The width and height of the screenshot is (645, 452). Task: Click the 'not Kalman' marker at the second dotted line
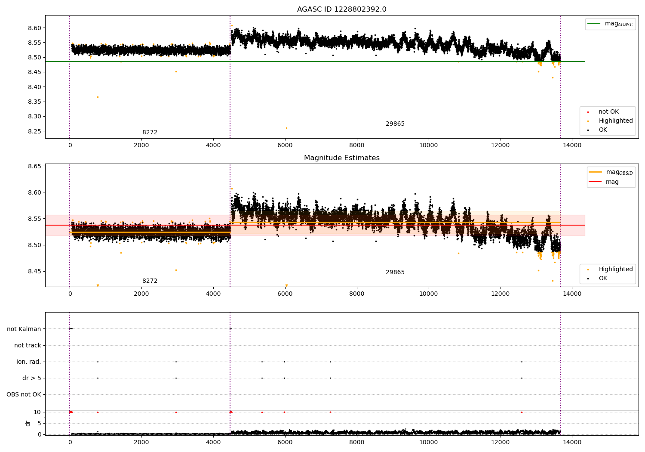(231, 329)
